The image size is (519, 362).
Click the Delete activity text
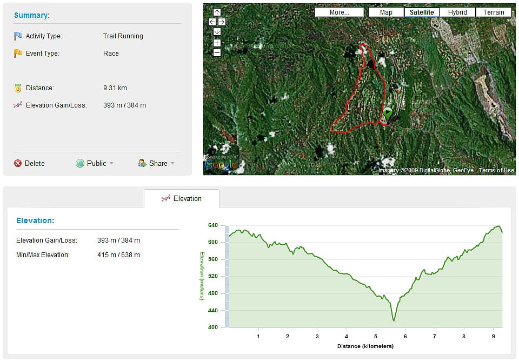click(x=35, y=163)
